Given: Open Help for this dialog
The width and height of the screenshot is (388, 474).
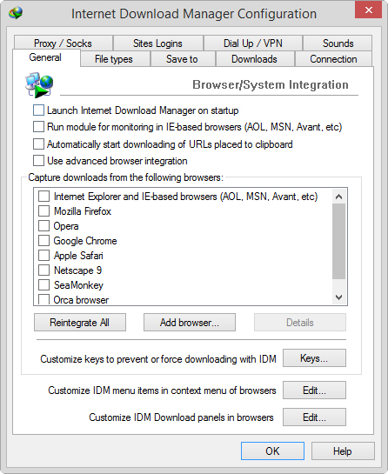Looking at the screenshot, I should [x=343, y=451].
